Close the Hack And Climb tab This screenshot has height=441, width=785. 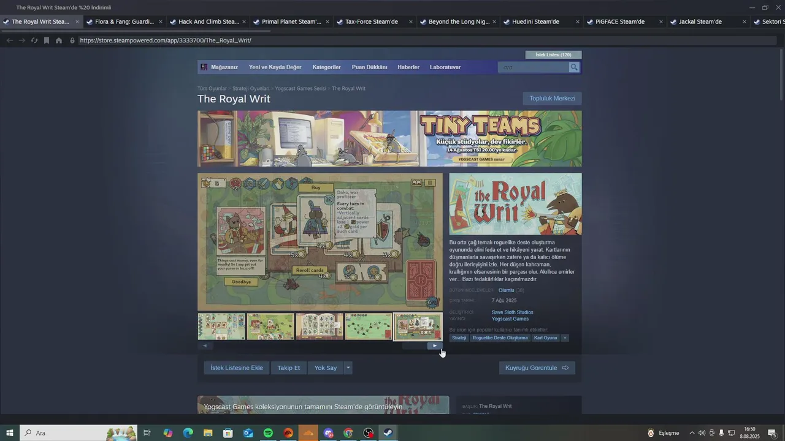pos(244,21)
